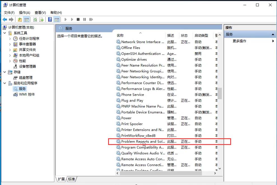This screenshot has height=185, width=277.
Task: Click the Restart Service toolbar icon
Action: point(91,19)
